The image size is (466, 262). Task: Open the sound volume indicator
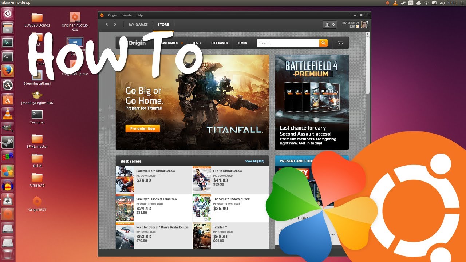(x=442, y=3)
